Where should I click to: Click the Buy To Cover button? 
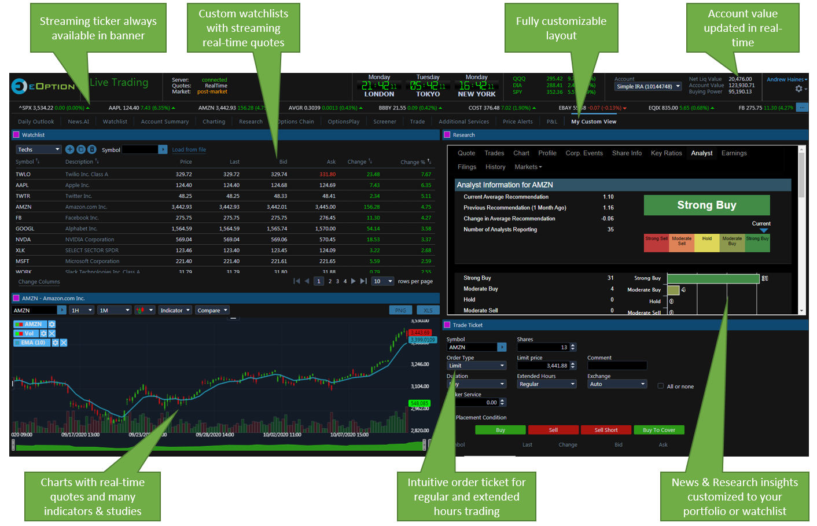659,430
